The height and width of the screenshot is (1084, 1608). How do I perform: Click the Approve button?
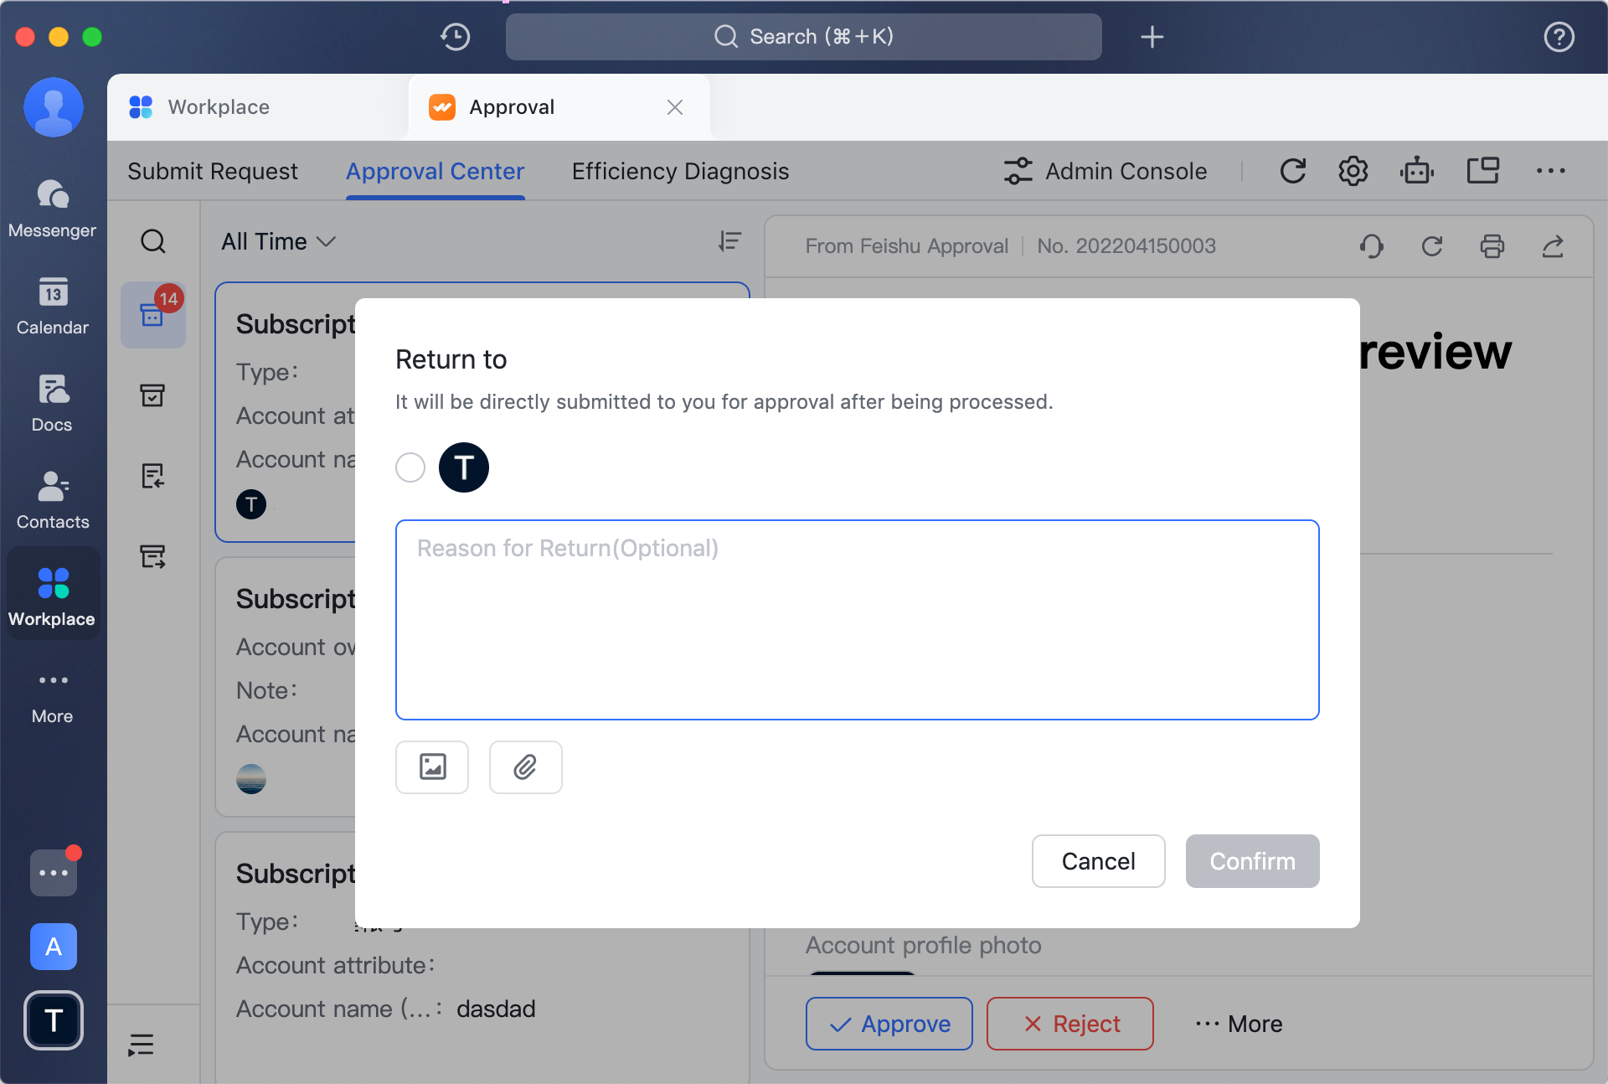(x=889, y=1024)
